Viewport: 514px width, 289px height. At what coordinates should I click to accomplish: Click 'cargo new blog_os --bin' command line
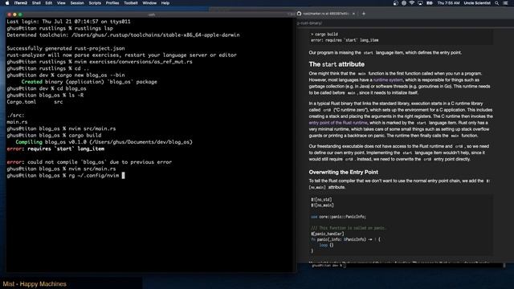point(66,75)
